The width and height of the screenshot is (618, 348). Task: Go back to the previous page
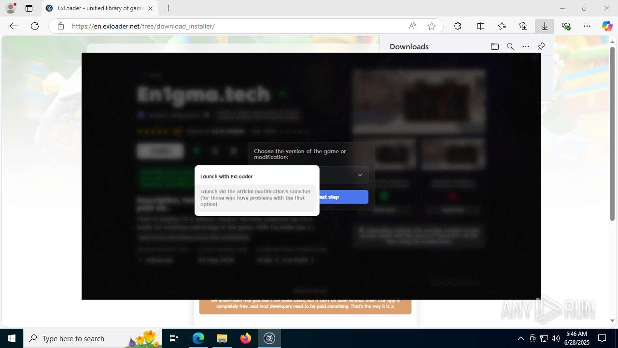pyautogui.click(x=14, y=26)
